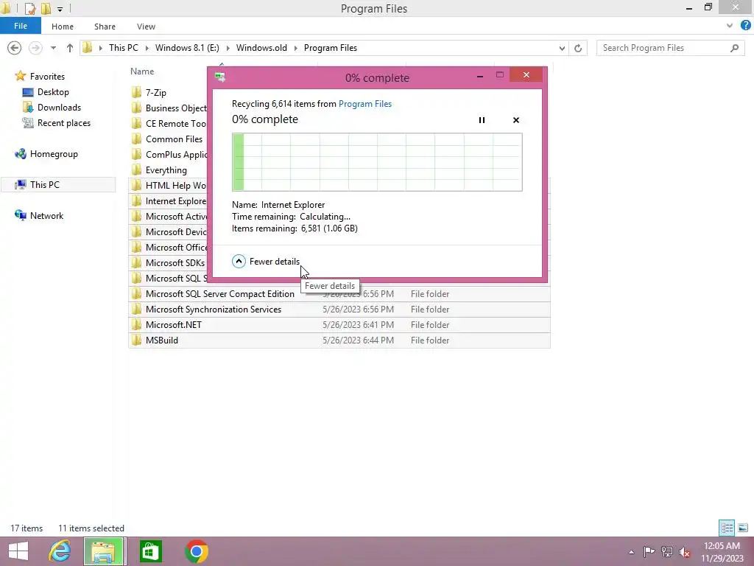Open the taskbar clock and date
754x566 pixels.
point(722,552)
